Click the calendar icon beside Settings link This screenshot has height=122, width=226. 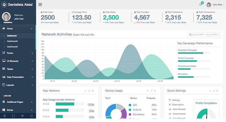click(170, 100)
